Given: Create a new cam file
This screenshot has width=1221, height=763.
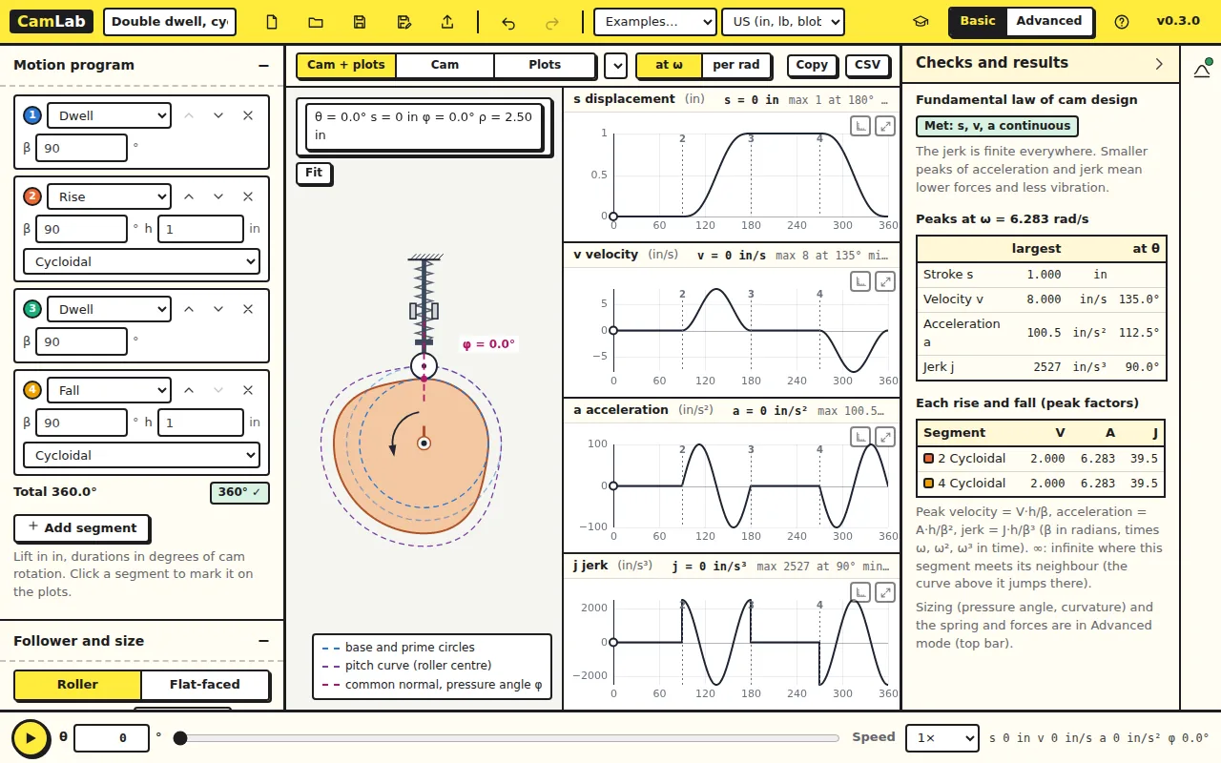Looking at the screenshot, I should click(272, 22).
